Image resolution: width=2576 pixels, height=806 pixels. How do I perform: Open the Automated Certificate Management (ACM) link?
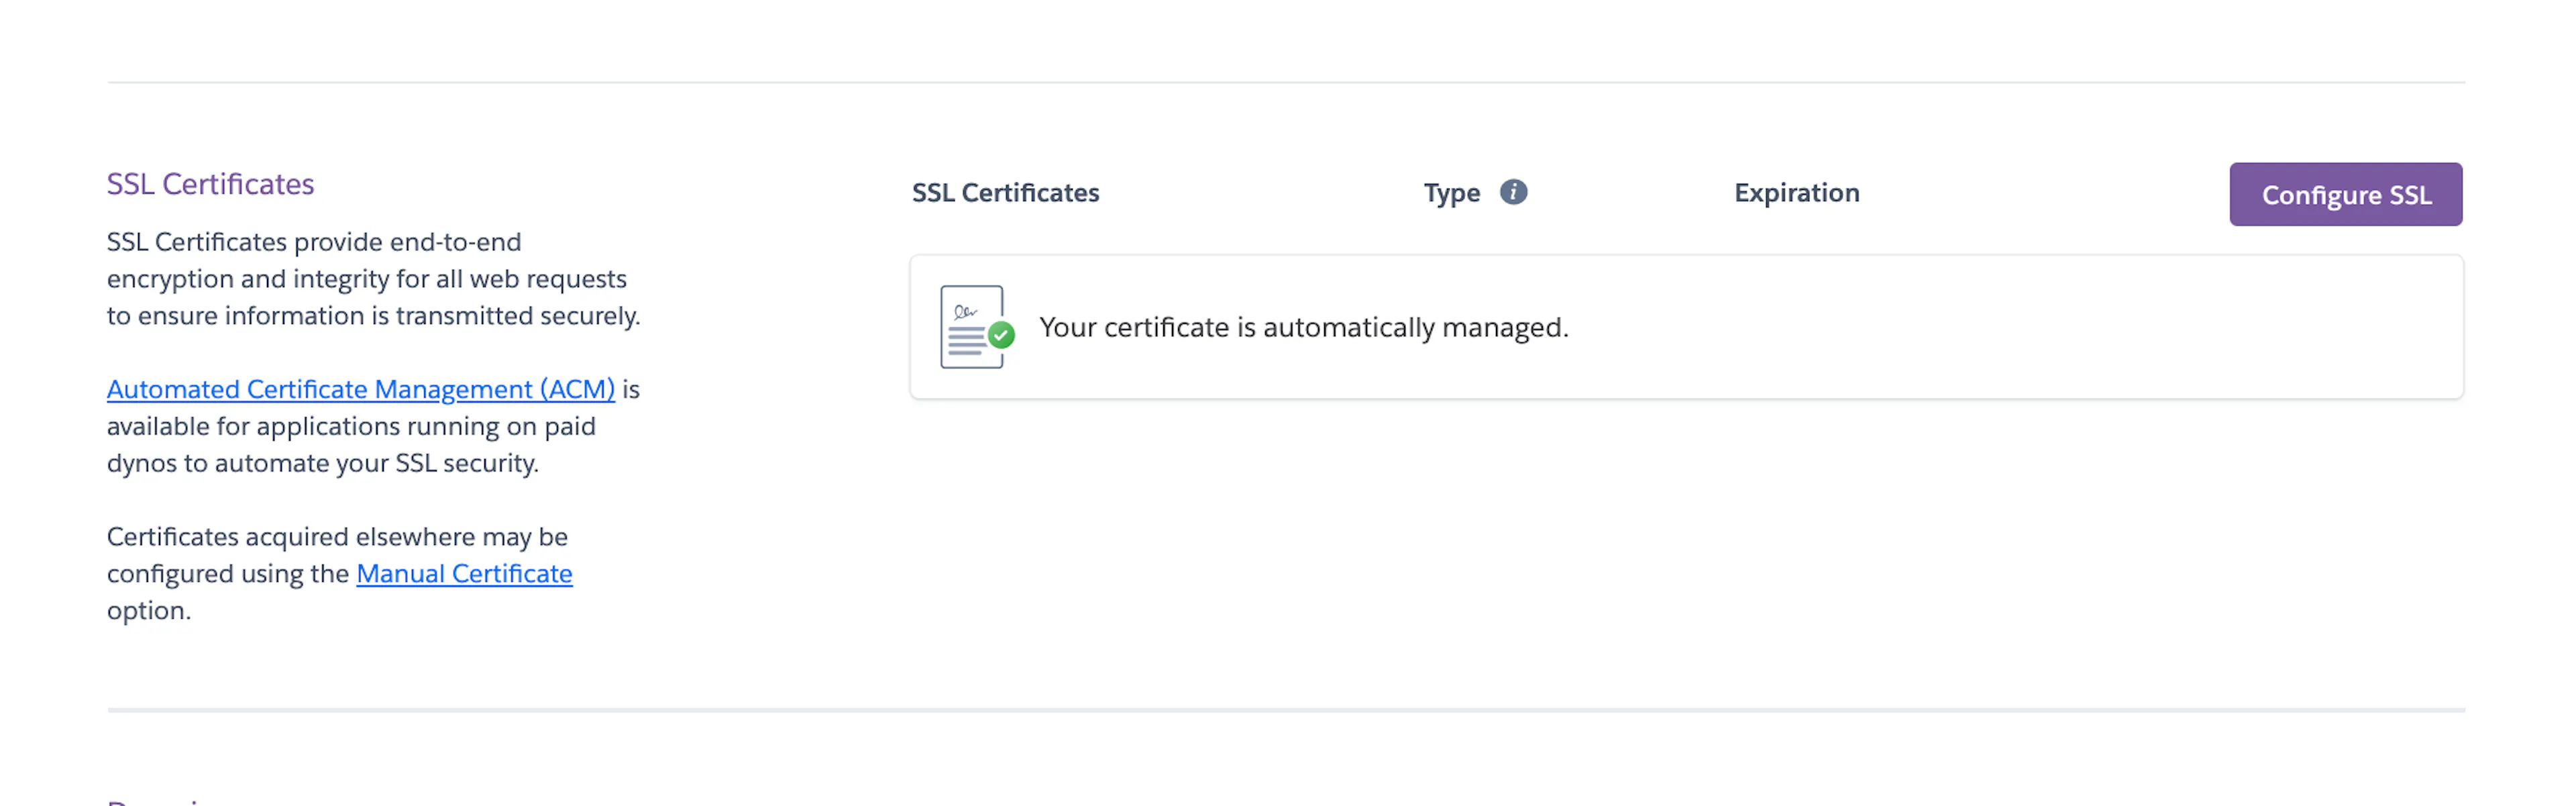[x=361, y=389]
